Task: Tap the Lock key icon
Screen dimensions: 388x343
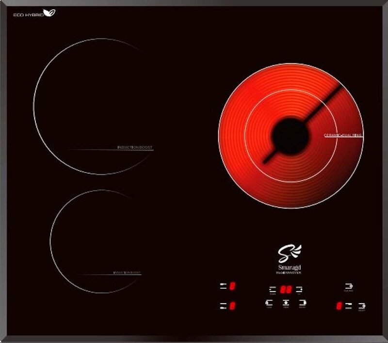Action: point(269,303)
